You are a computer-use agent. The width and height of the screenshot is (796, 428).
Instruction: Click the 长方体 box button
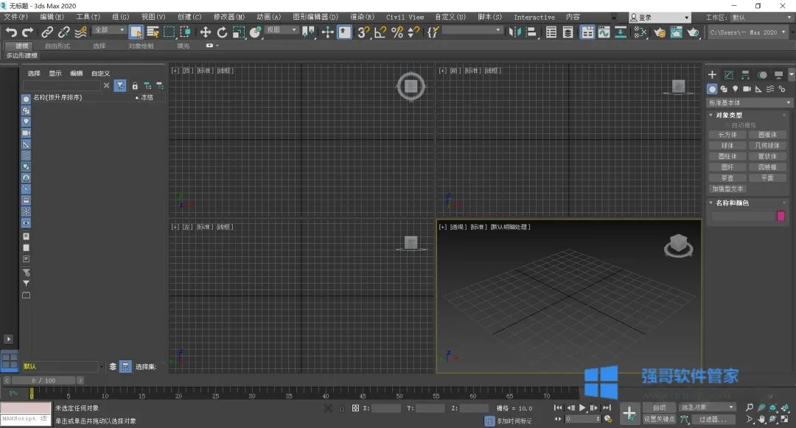click(x=727, y=135)
